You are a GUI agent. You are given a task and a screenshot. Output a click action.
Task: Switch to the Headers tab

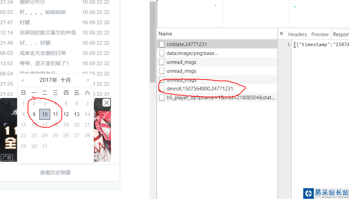(x=297, y=34)
